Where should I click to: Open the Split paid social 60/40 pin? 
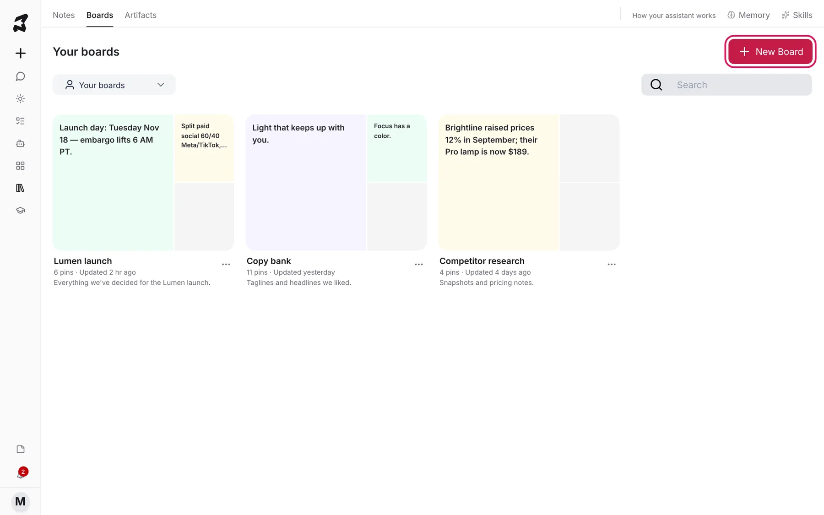(204, 148)
